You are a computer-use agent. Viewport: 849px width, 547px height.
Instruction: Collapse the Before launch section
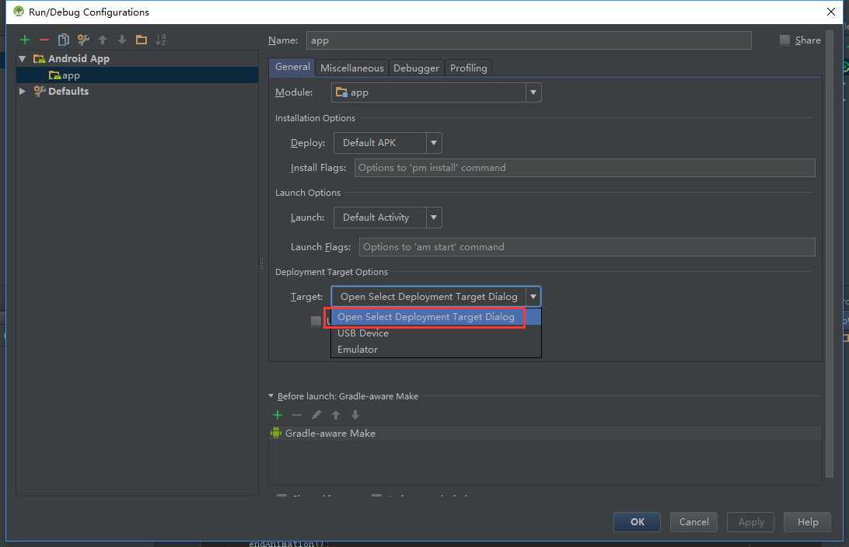coord(271,396)
